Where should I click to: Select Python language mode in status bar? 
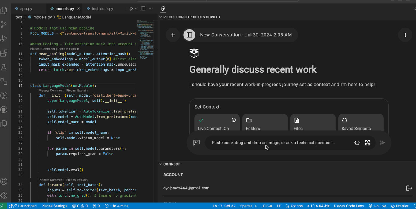297,206
